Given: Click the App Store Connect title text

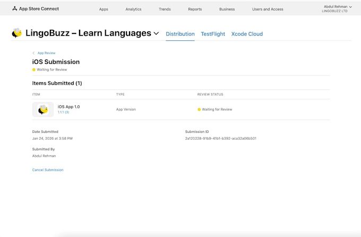Looking at the screenshot, I should tap(39, 9).
